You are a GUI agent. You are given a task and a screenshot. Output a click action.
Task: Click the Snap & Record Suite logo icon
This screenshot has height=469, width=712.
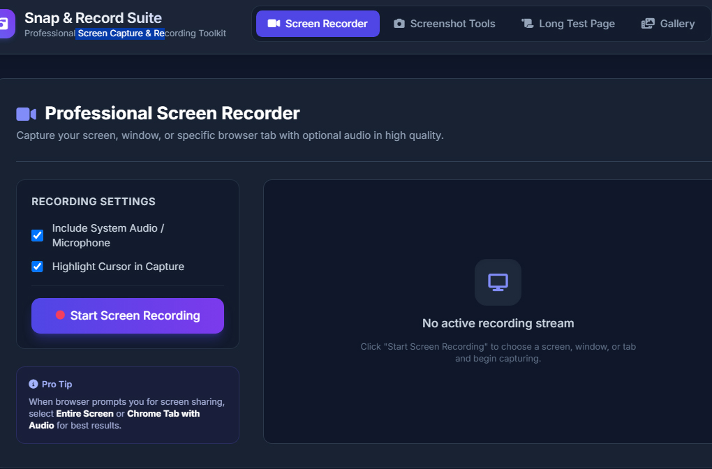pyautogui.click(x=6, y=24)
